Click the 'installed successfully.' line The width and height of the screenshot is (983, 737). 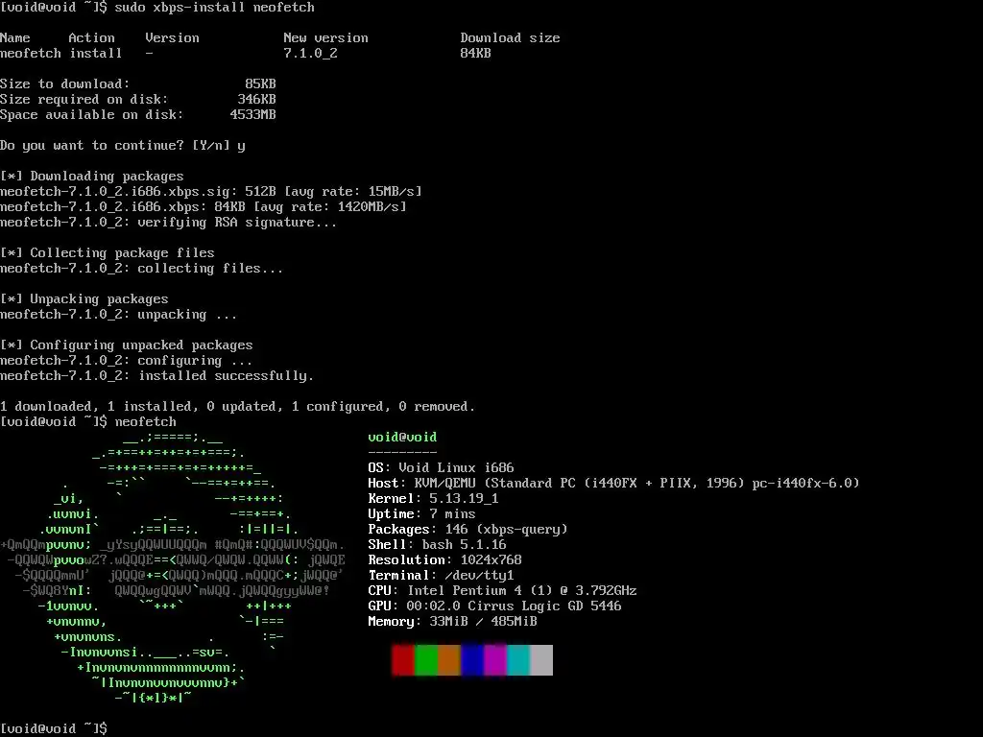pyautogui.click(x=156, y=375)
